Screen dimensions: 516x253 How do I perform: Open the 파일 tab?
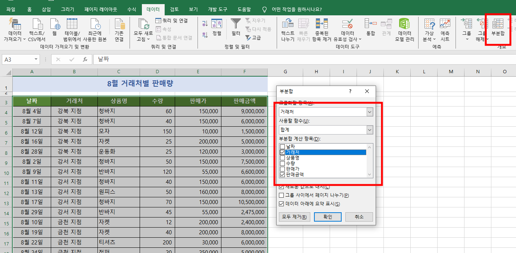pos(11,9)
